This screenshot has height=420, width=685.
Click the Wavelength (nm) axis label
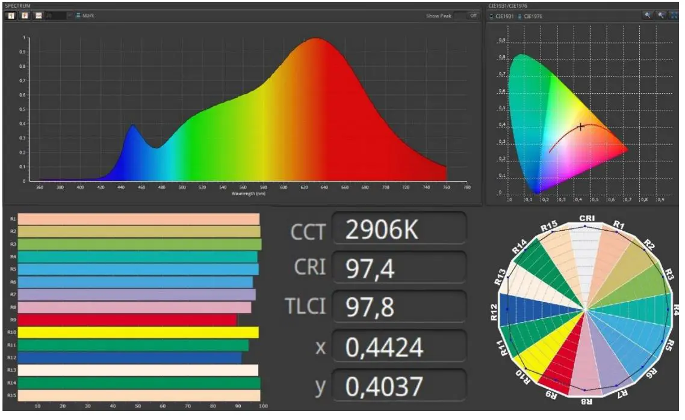tap(248, 193)
